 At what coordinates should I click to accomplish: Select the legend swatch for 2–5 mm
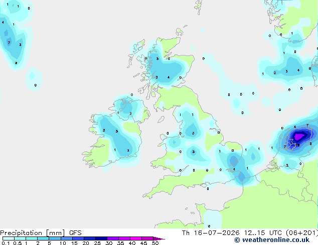[43, 238]
